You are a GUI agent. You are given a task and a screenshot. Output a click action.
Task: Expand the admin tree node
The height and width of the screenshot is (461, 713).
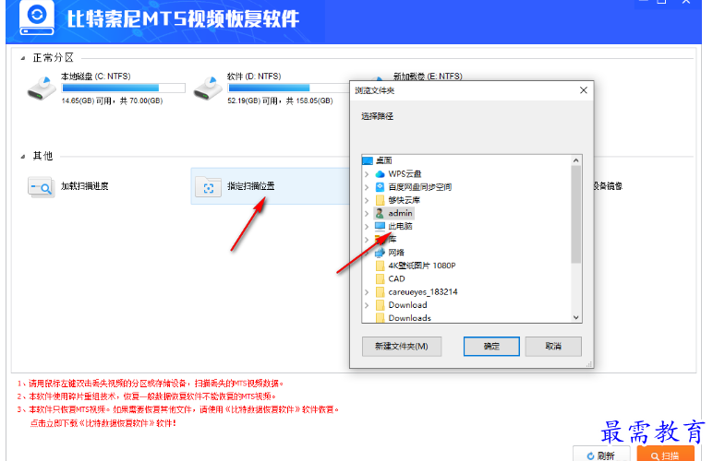367,213
